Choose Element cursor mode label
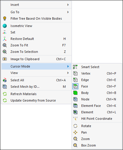 tap(87, 112)
